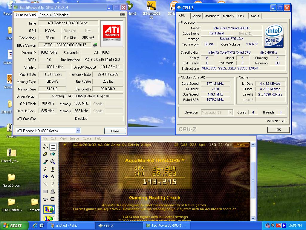This screenshot has height=230, width=306.
Task: Open the Memory tab in CPU-Z
Action: 229,16
